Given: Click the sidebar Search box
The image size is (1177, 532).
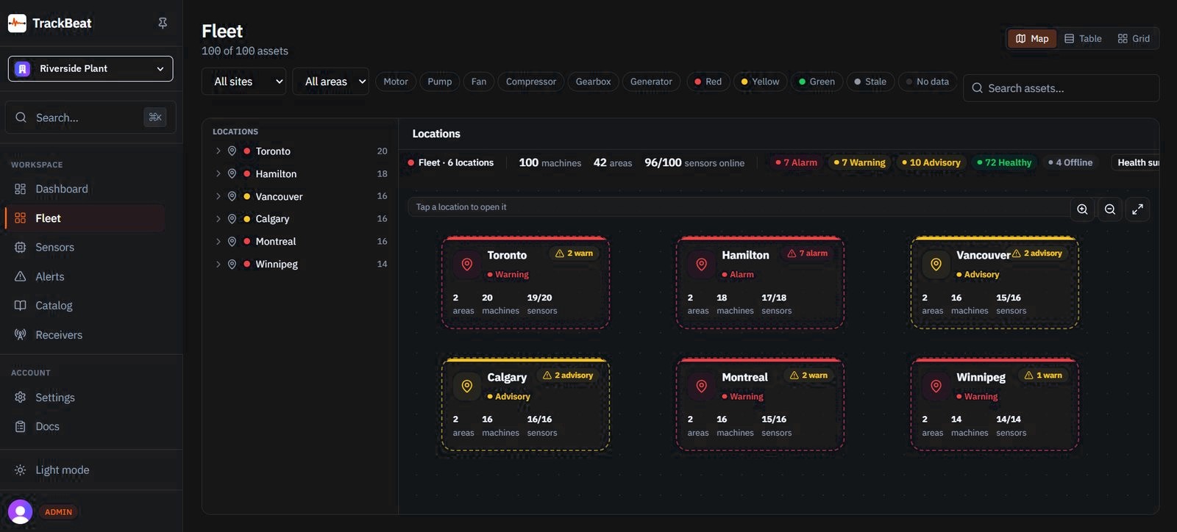Looking at the screenshot, I should (x=90, y=118).
